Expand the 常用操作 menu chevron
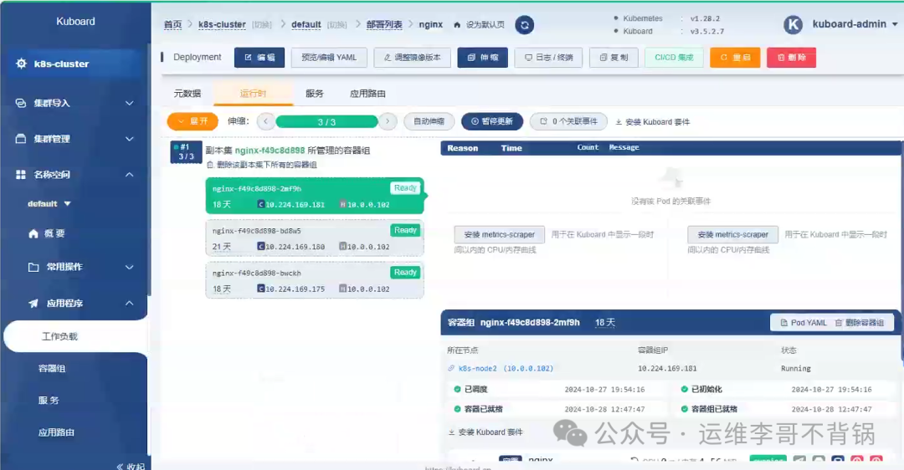 point(129,268)
